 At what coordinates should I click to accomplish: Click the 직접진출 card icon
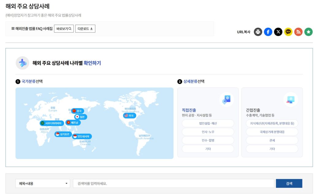pyautogui.click(x=227, y=99)
